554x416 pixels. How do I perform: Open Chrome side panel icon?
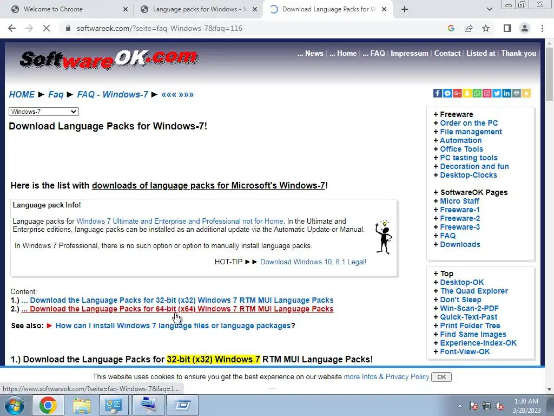(507, 28)
